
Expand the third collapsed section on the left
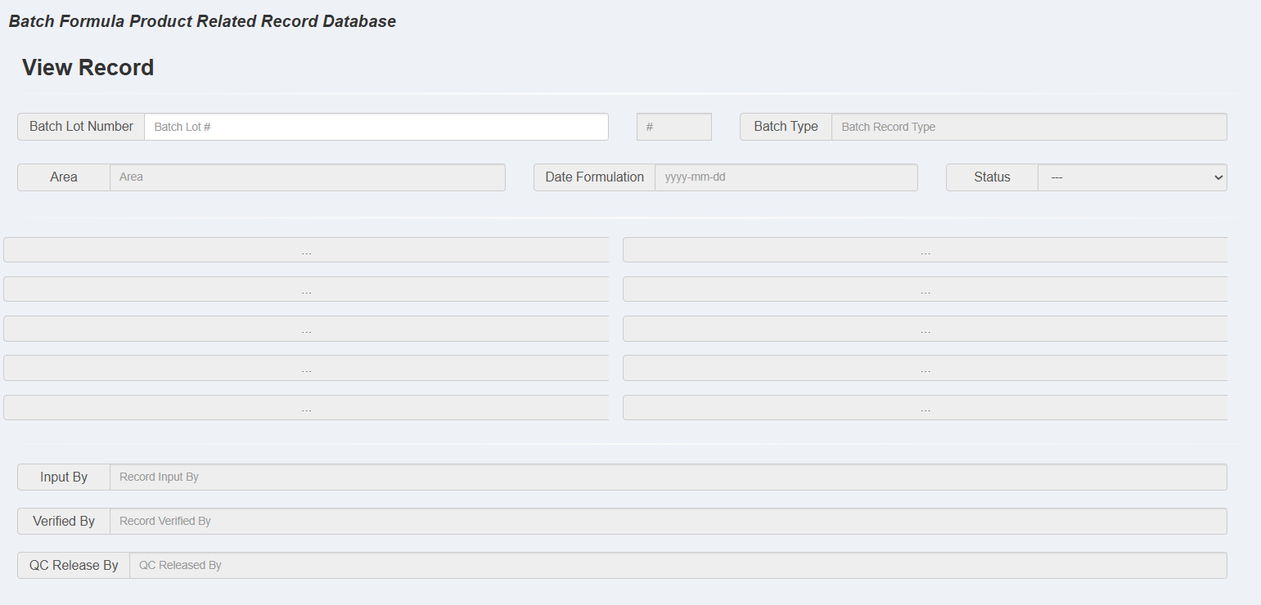coord(306,329)
